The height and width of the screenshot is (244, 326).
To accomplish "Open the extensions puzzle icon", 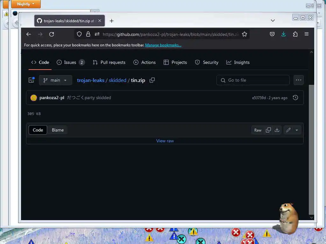I will (295, 34).
